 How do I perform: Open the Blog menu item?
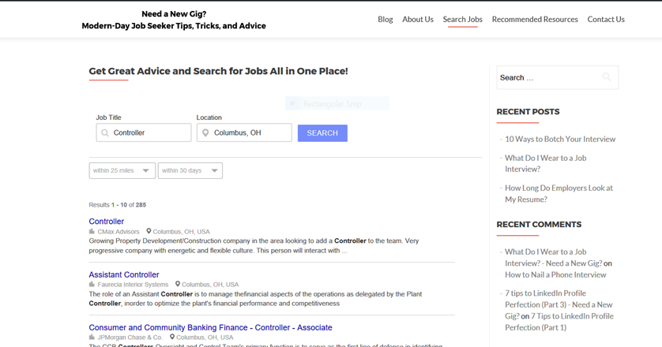385,20
